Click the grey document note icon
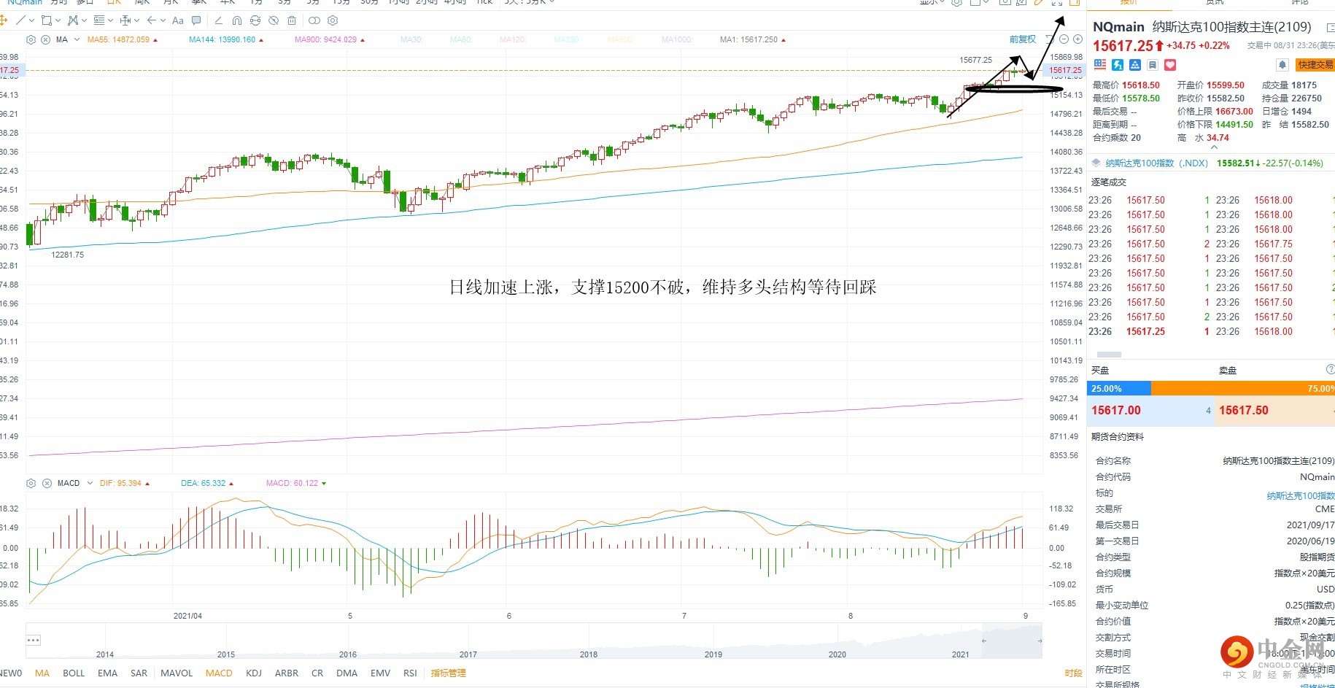The image size is (1335, 688). (x=1153, y=65)
